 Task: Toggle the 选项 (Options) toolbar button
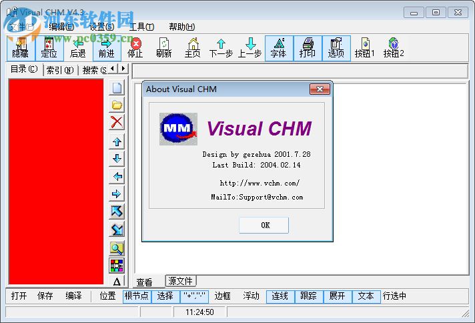[336, 49]
